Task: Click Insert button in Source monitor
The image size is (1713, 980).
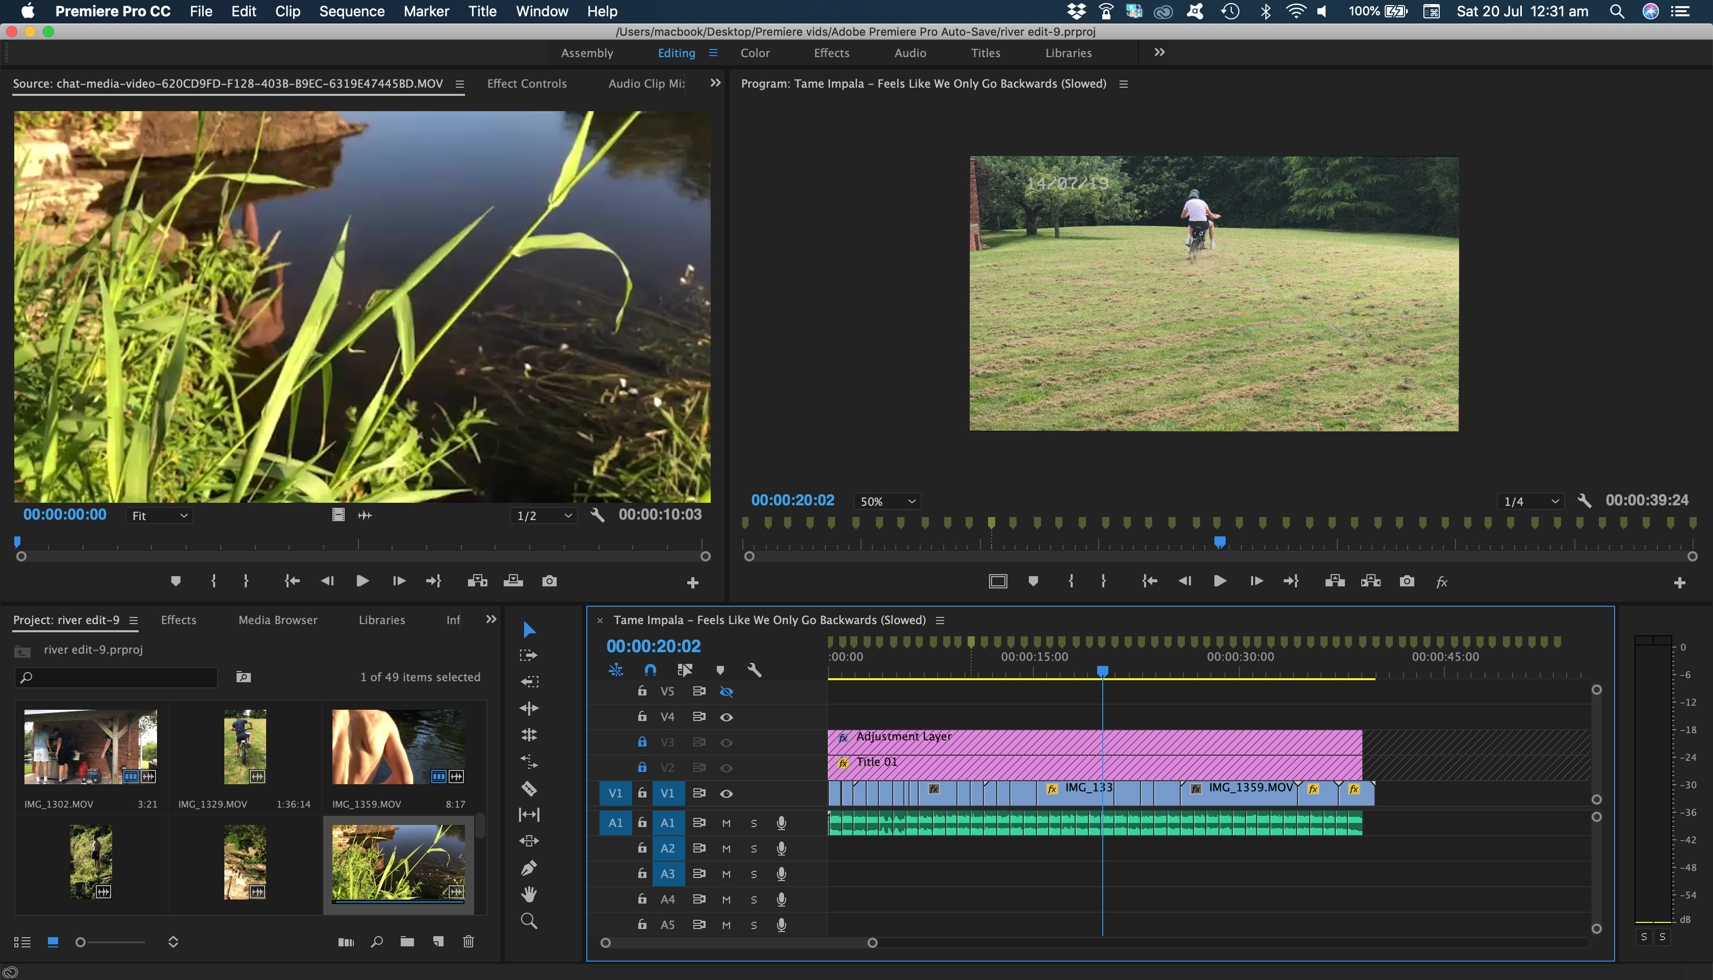Action: click(x=477, y=581)
